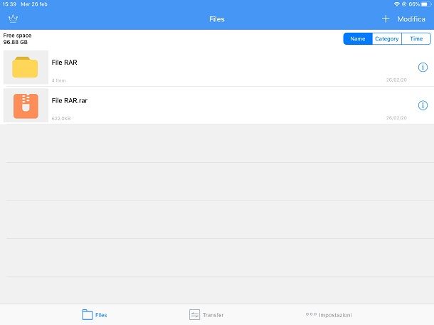The width and height of the screenshot is (434, 325).
Task: Sort files by Category
Action: pyautogui.click(x=387, y=38)
